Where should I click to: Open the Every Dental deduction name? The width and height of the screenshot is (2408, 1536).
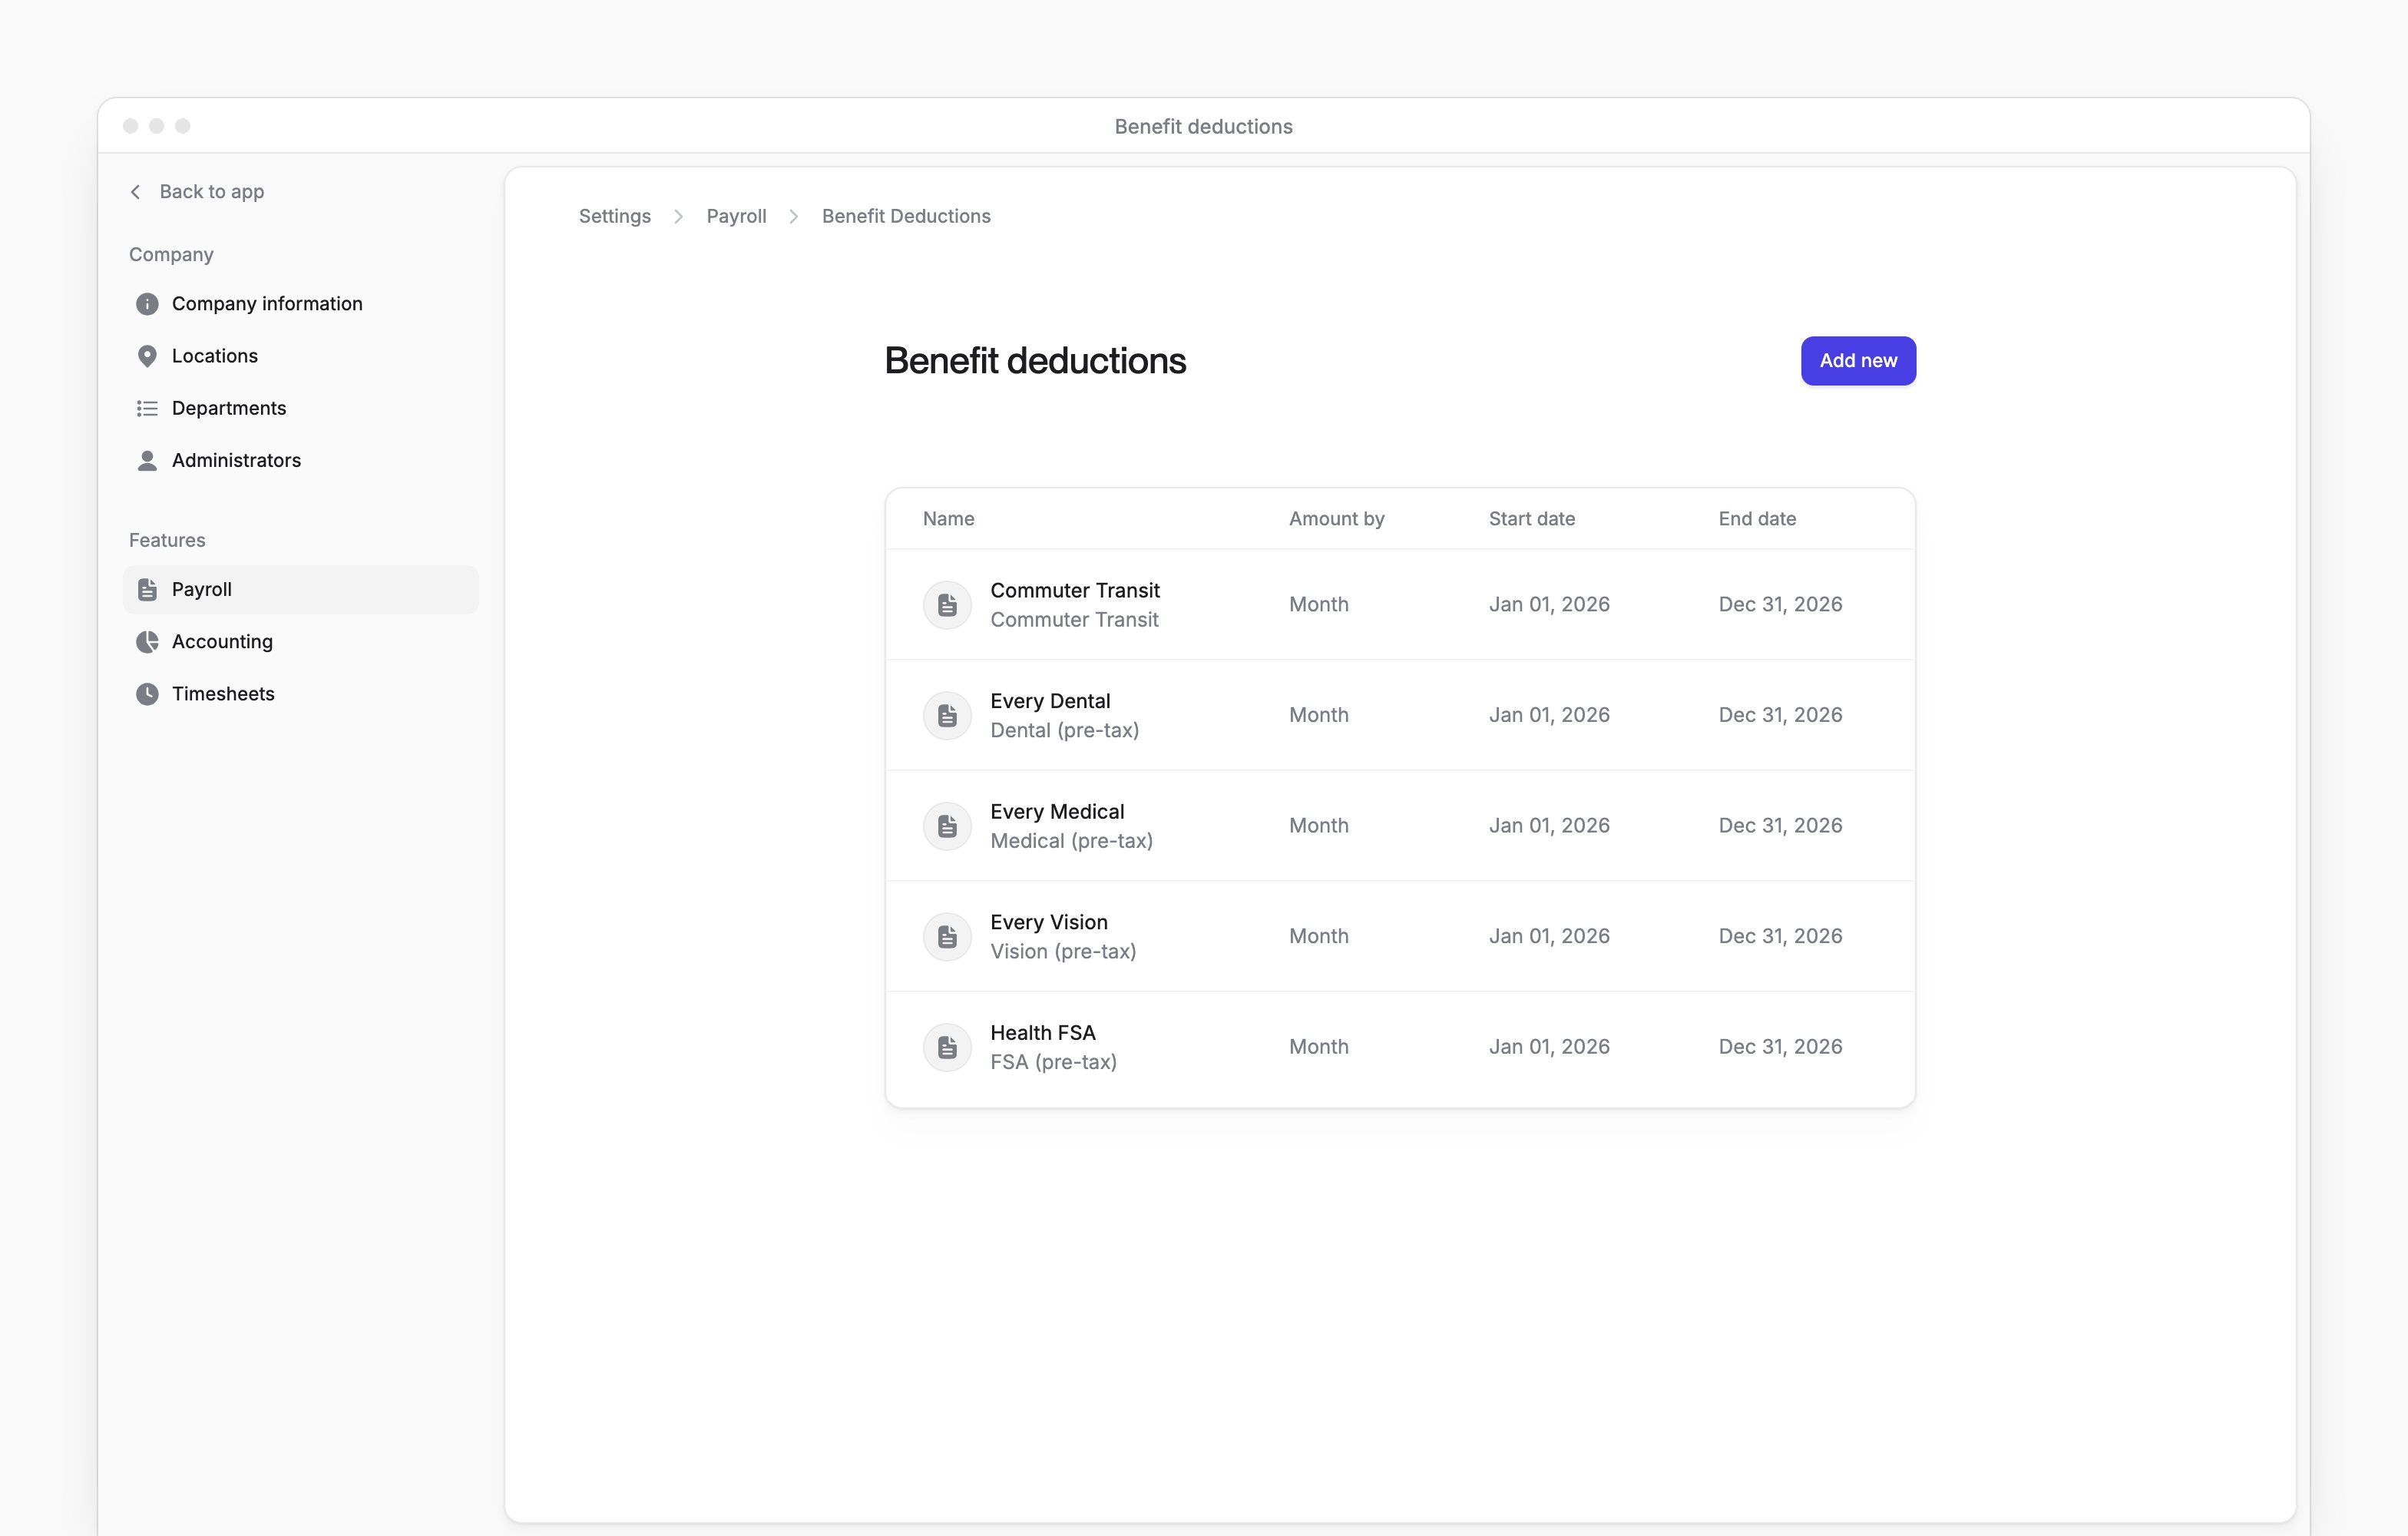tap(1050, 701)
